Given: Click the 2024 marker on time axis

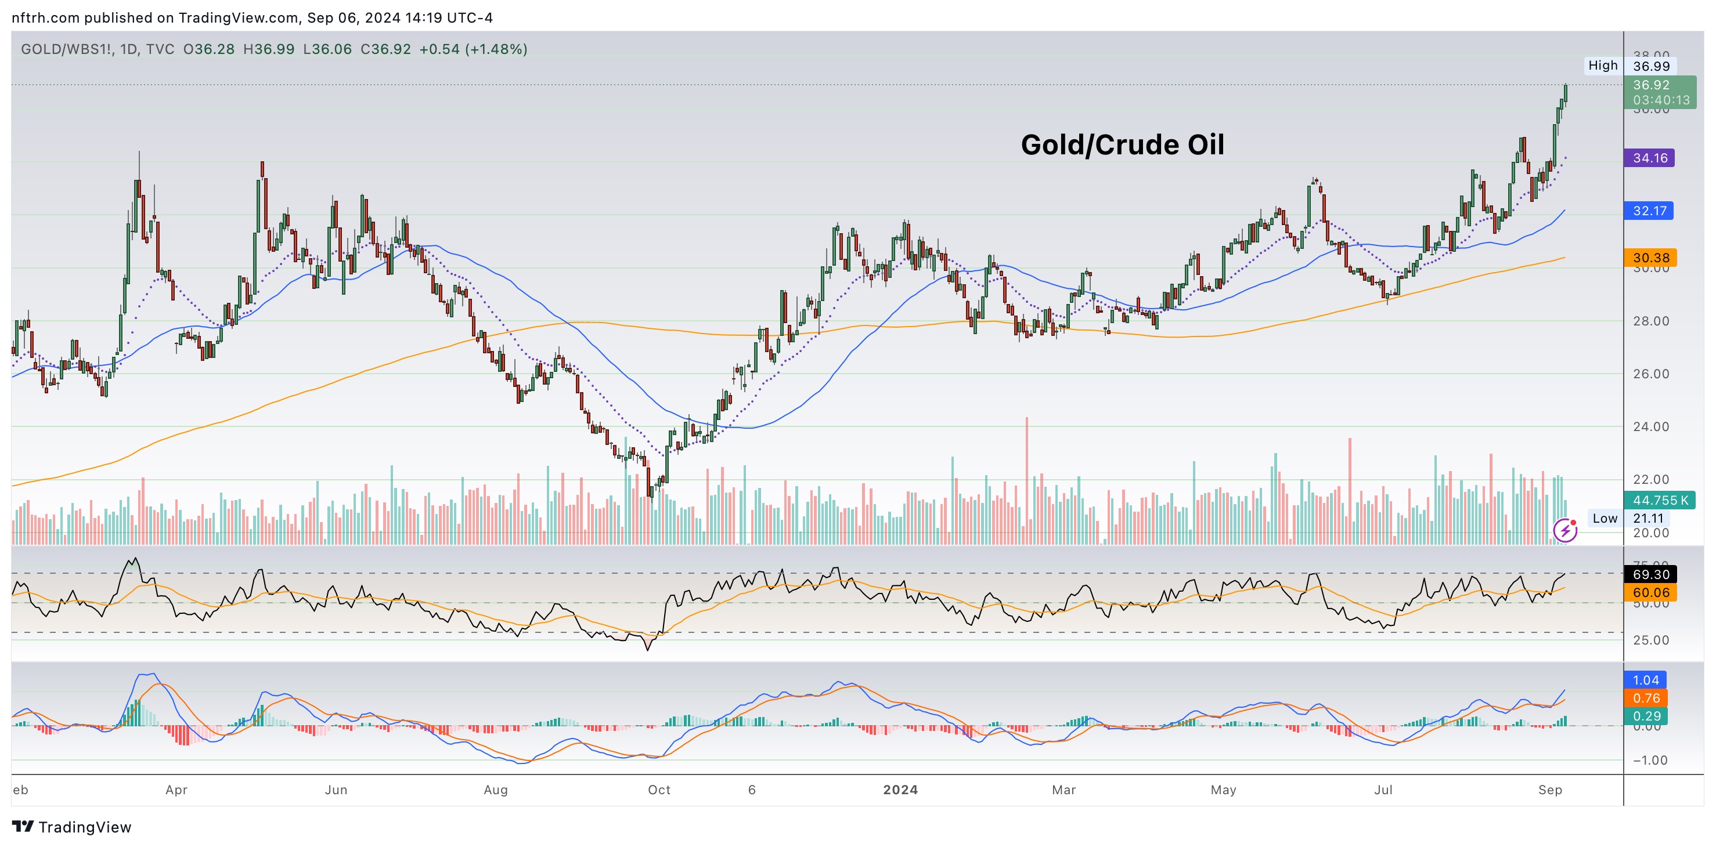Looking at the screenshot, I should tap(900, 790).
